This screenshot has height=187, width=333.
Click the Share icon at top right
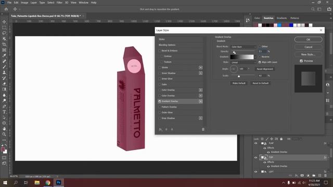click(x=329, y=9)
